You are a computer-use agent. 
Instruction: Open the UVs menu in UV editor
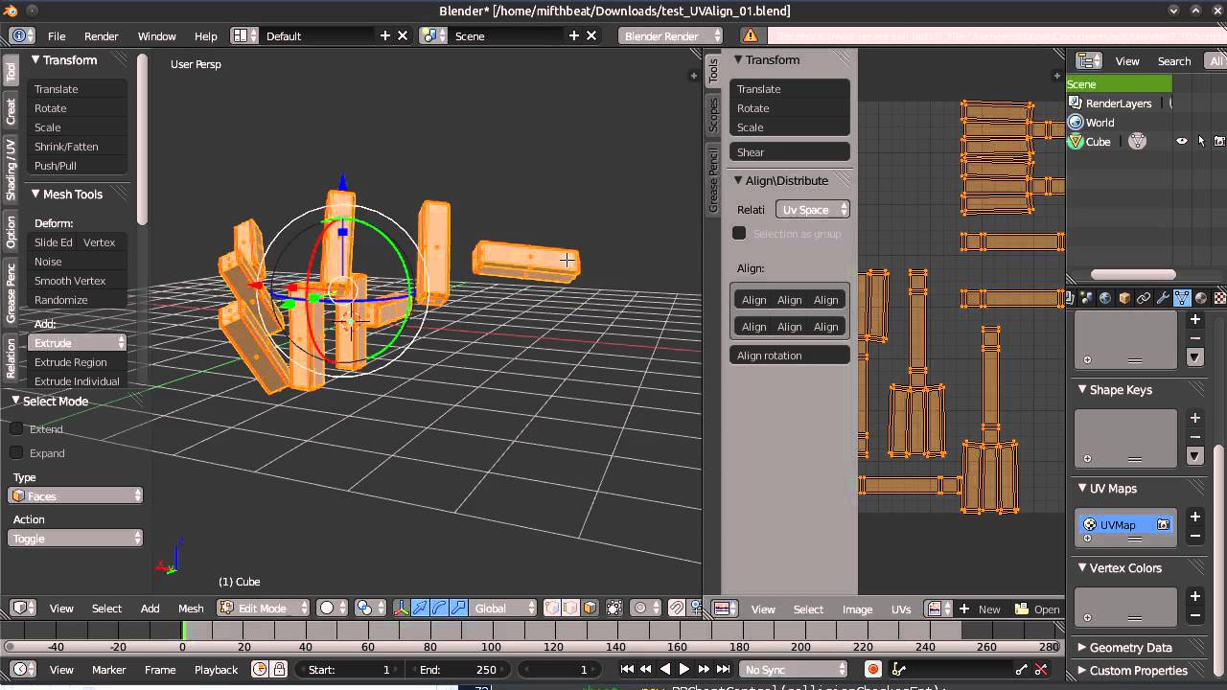click(x=901, y=609)
